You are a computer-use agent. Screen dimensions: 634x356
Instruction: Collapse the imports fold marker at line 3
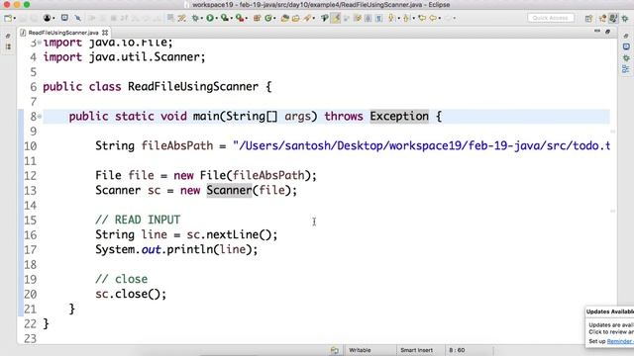pos(40,43)
